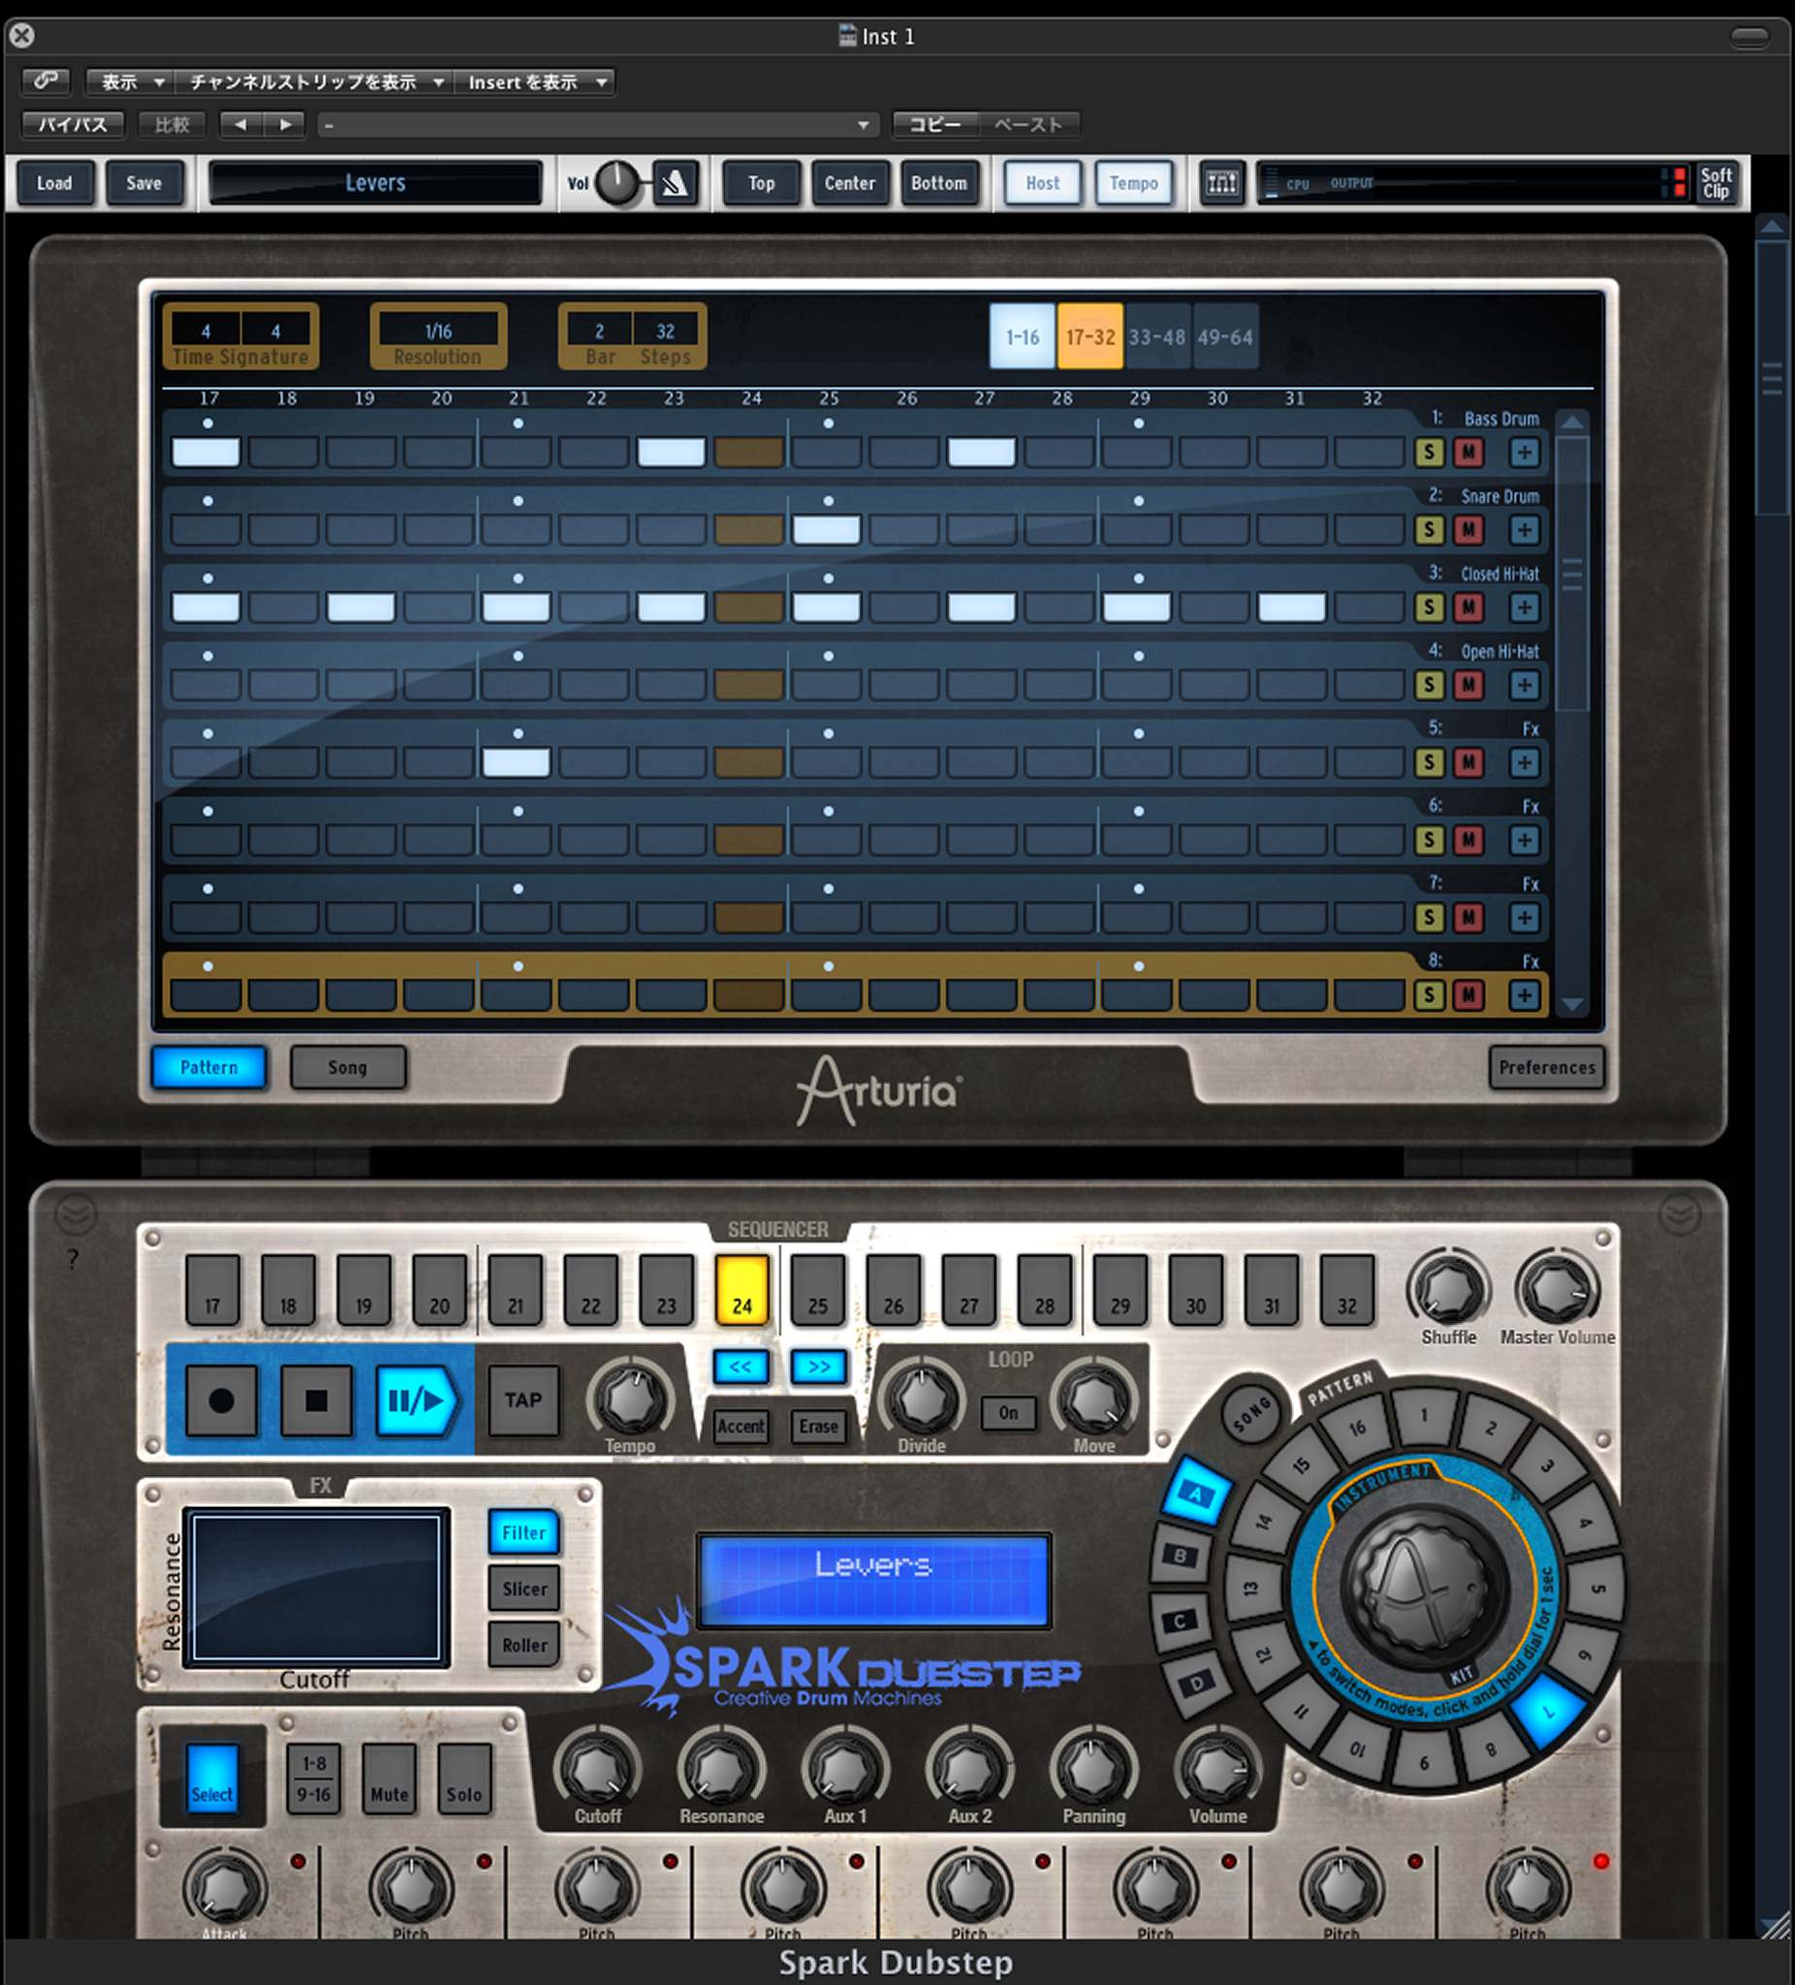Click the plus icon on Open Hi-Hat row
Viewport: 1795px width, 1985px height.
[1525, 685]
